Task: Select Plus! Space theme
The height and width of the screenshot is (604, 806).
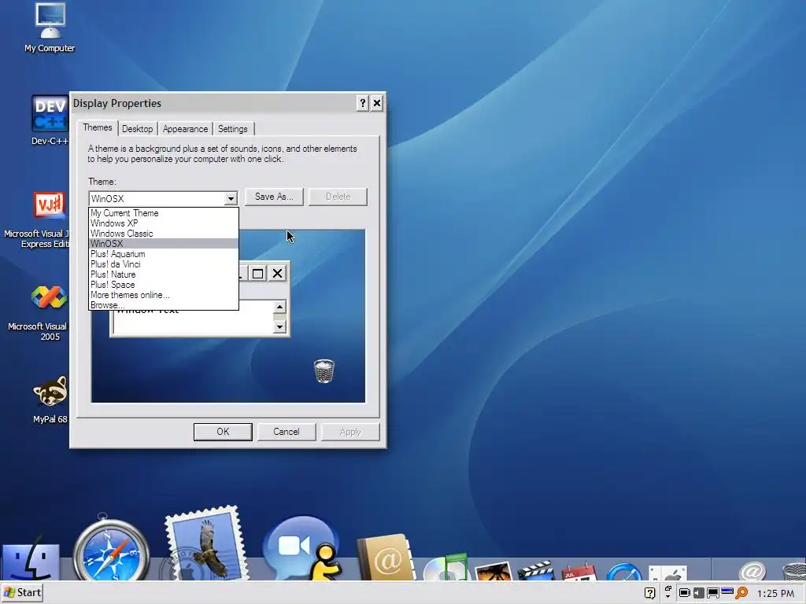Action: 164,285
